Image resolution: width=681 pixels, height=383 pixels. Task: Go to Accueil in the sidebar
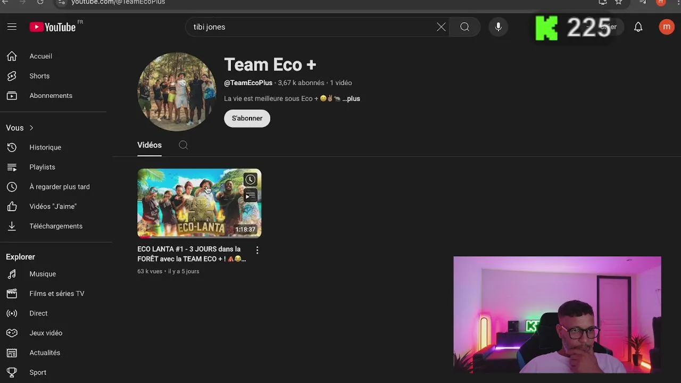coord(40,56)
